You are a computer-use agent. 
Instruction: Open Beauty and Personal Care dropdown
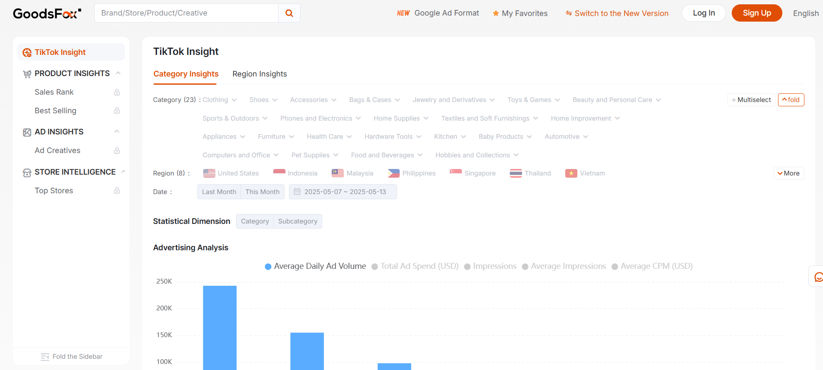point(617,100)
